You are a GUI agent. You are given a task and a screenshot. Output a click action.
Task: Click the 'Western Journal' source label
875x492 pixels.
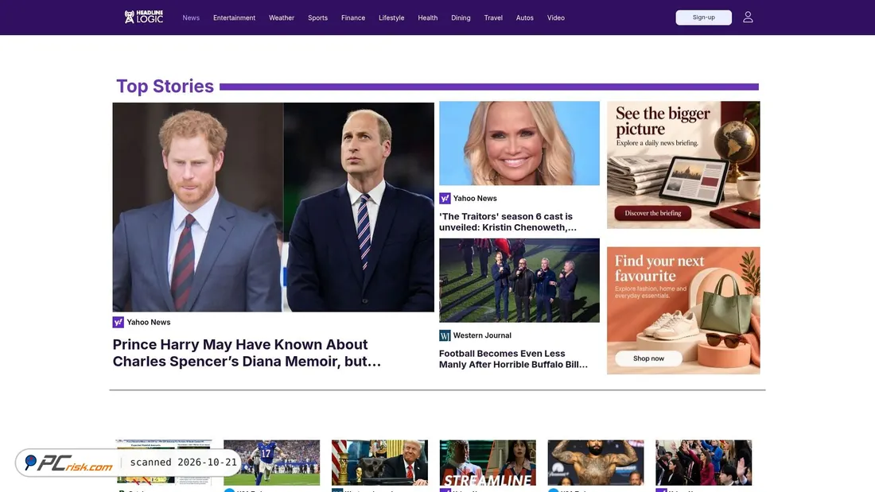pyautogui.click(x=482, y=335)
